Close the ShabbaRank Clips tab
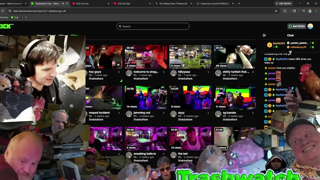320x180 pixels. click(x=67, y=3)
